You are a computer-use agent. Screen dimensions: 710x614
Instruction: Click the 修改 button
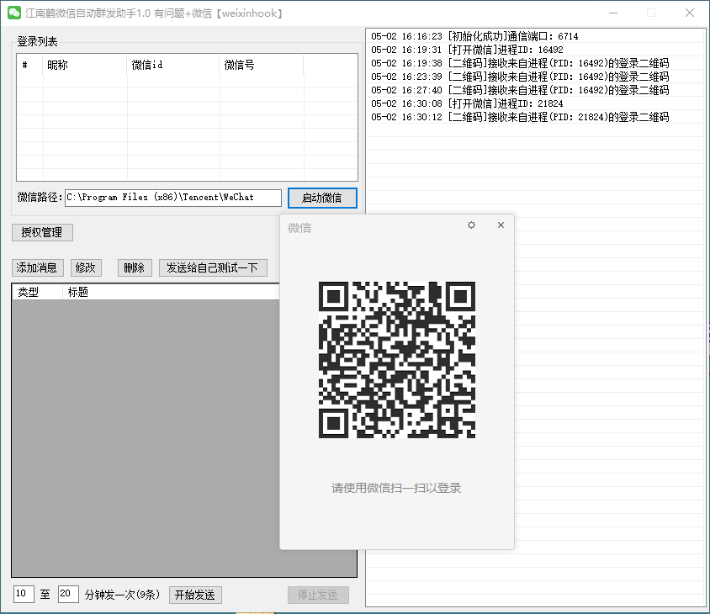pos(86,267)
